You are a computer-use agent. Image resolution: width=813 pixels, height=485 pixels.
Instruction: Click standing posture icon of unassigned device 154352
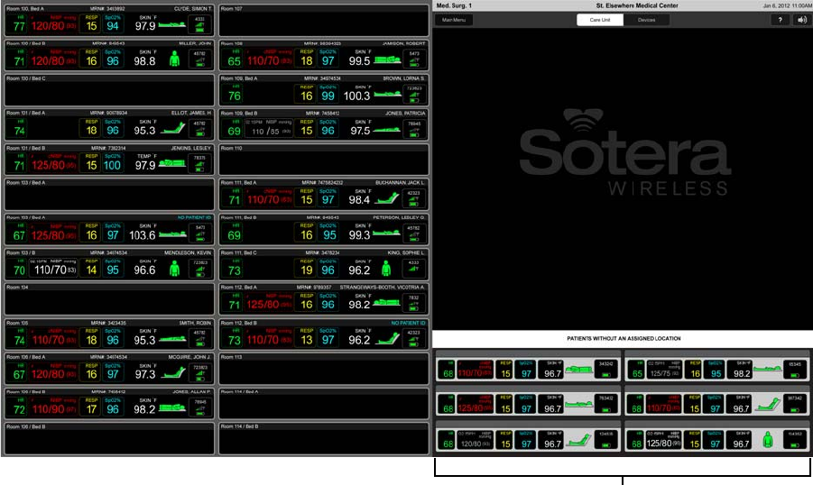click(x=768, y=441)
